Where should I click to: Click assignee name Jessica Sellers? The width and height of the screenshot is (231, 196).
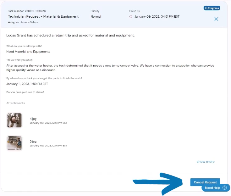[29, 22]
